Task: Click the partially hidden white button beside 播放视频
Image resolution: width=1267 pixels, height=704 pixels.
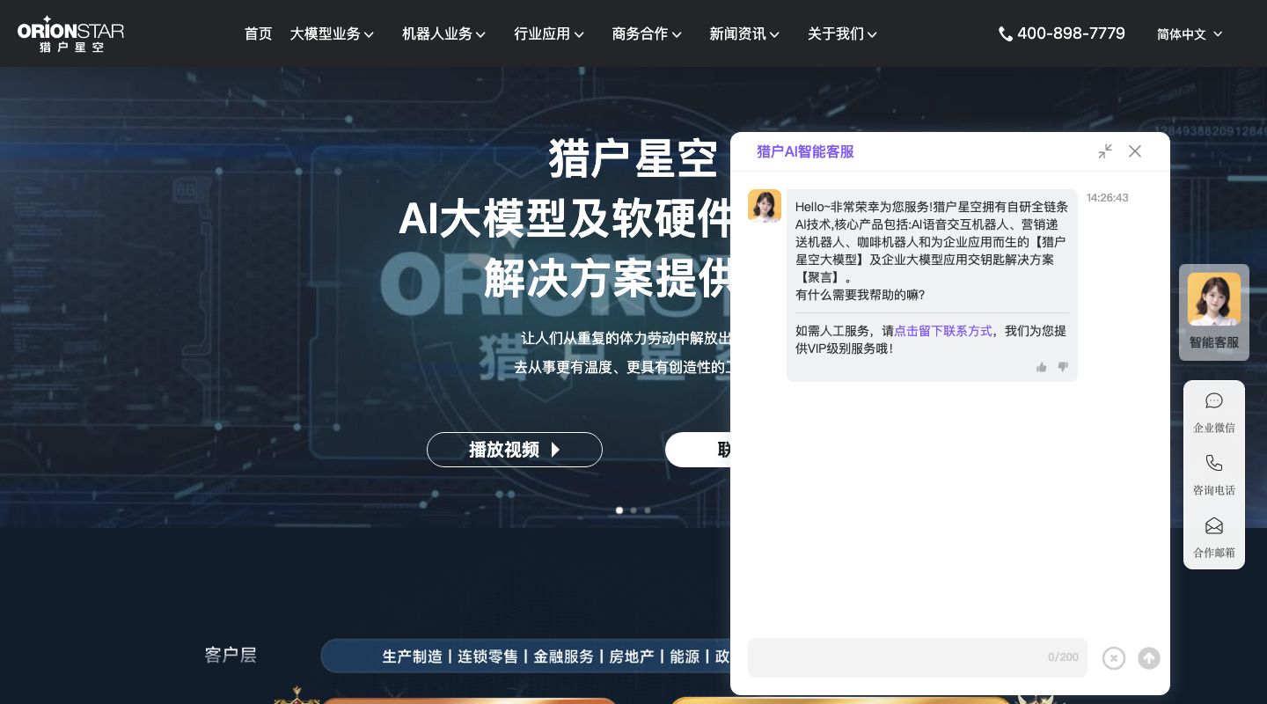Action: 698,450
